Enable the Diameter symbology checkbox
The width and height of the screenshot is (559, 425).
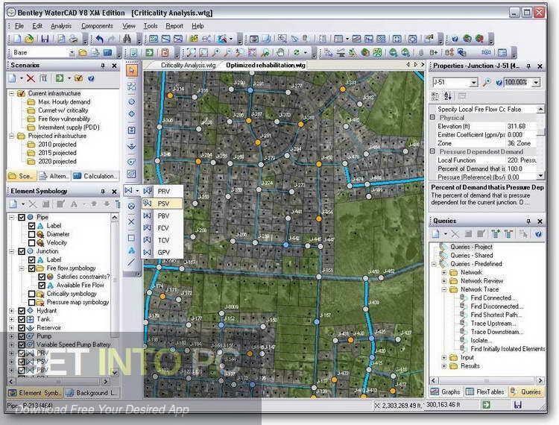click(31, 234)
